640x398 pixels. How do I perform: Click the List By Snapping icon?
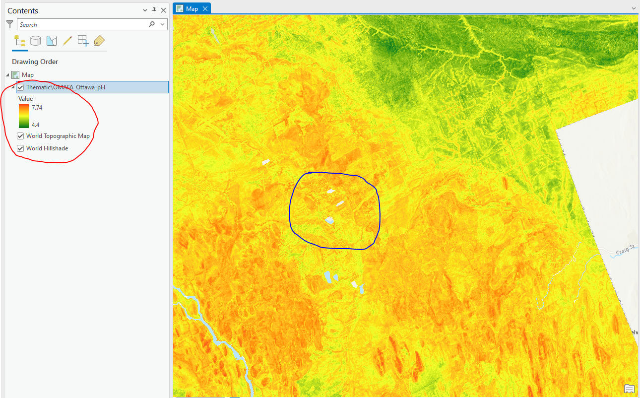(83, 41)
